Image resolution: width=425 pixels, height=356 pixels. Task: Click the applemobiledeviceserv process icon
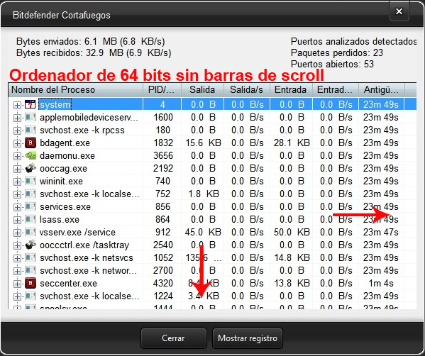30,117
